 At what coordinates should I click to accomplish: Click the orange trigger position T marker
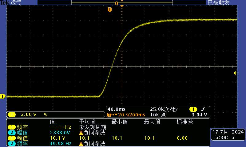click(109, 9)
